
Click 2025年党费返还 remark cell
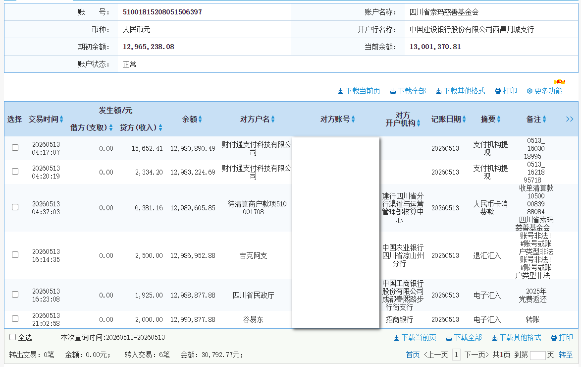[533, 295]
